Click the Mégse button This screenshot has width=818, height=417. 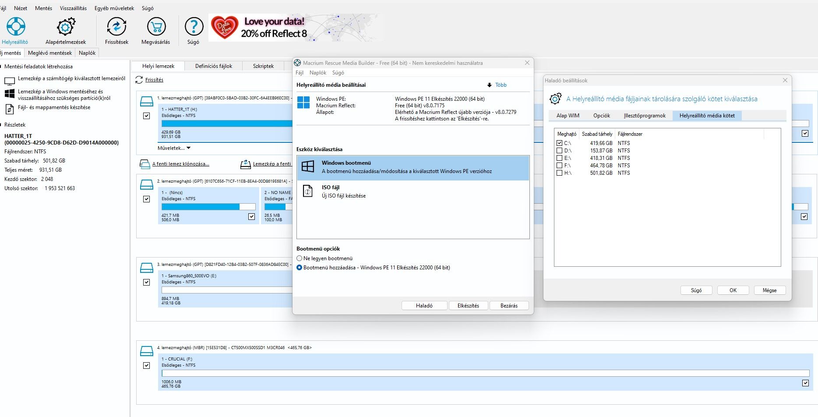pyautogui.click(x=769, y=290)
